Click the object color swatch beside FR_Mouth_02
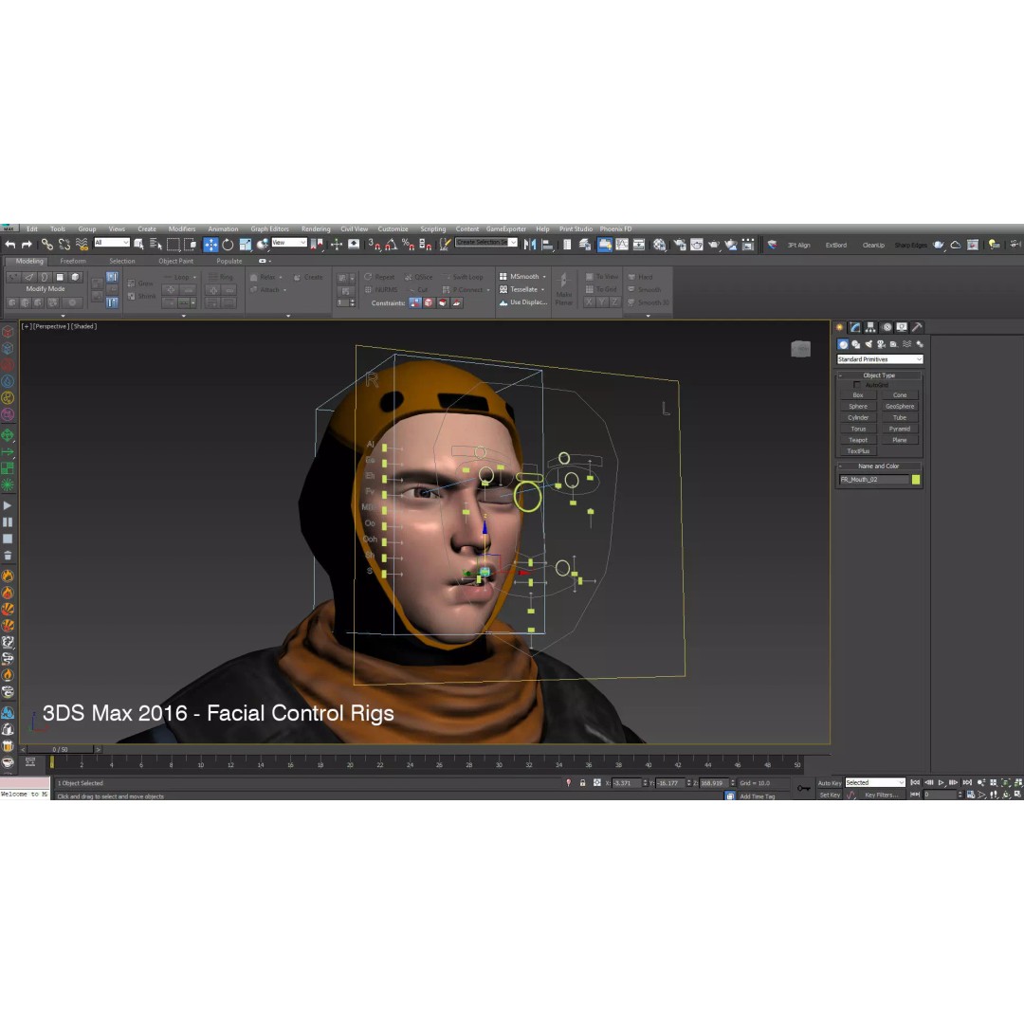The width and height of the screenshot is (1024, 1024). click(x=916, y=480)
